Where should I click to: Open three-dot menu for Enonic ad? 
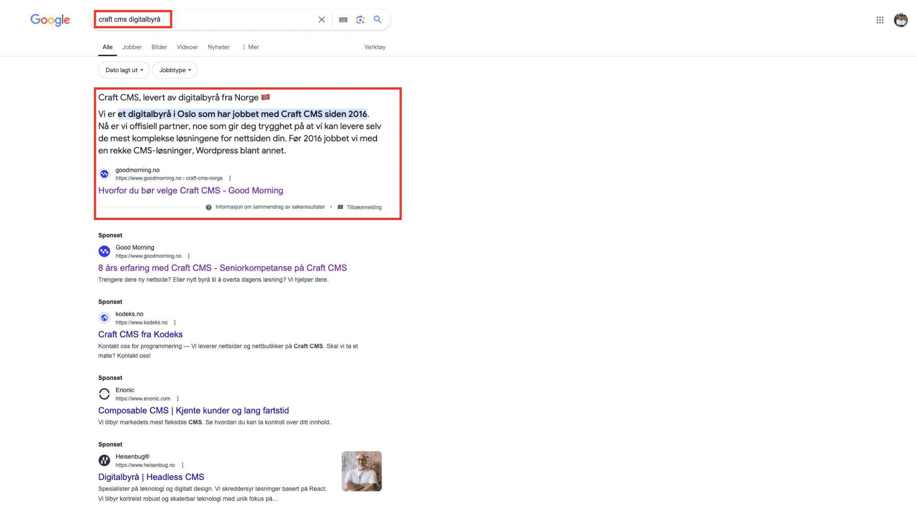(x=178, y=399)
